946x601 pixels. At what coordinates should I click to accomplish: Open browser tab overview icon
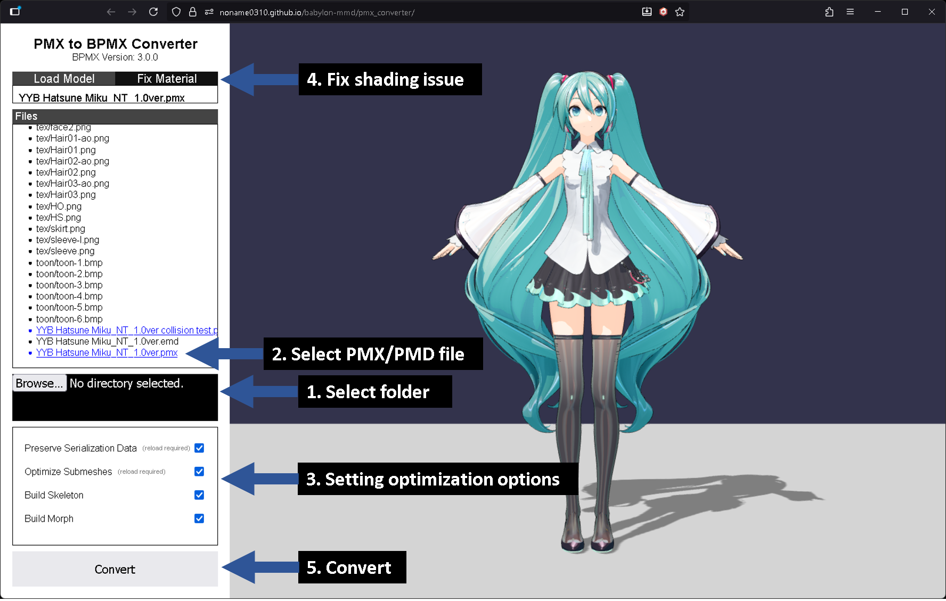15,11
